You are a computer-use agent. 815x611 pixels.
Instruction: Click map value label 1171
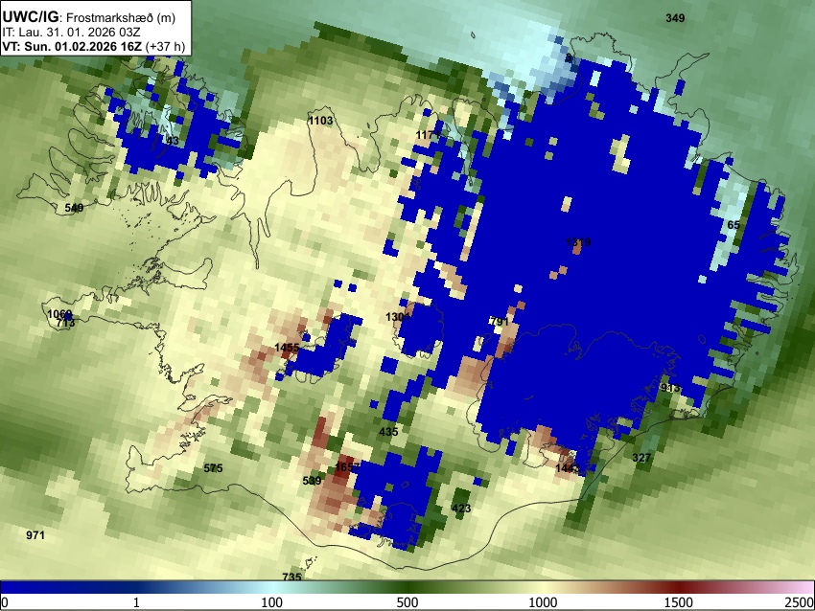429,135
